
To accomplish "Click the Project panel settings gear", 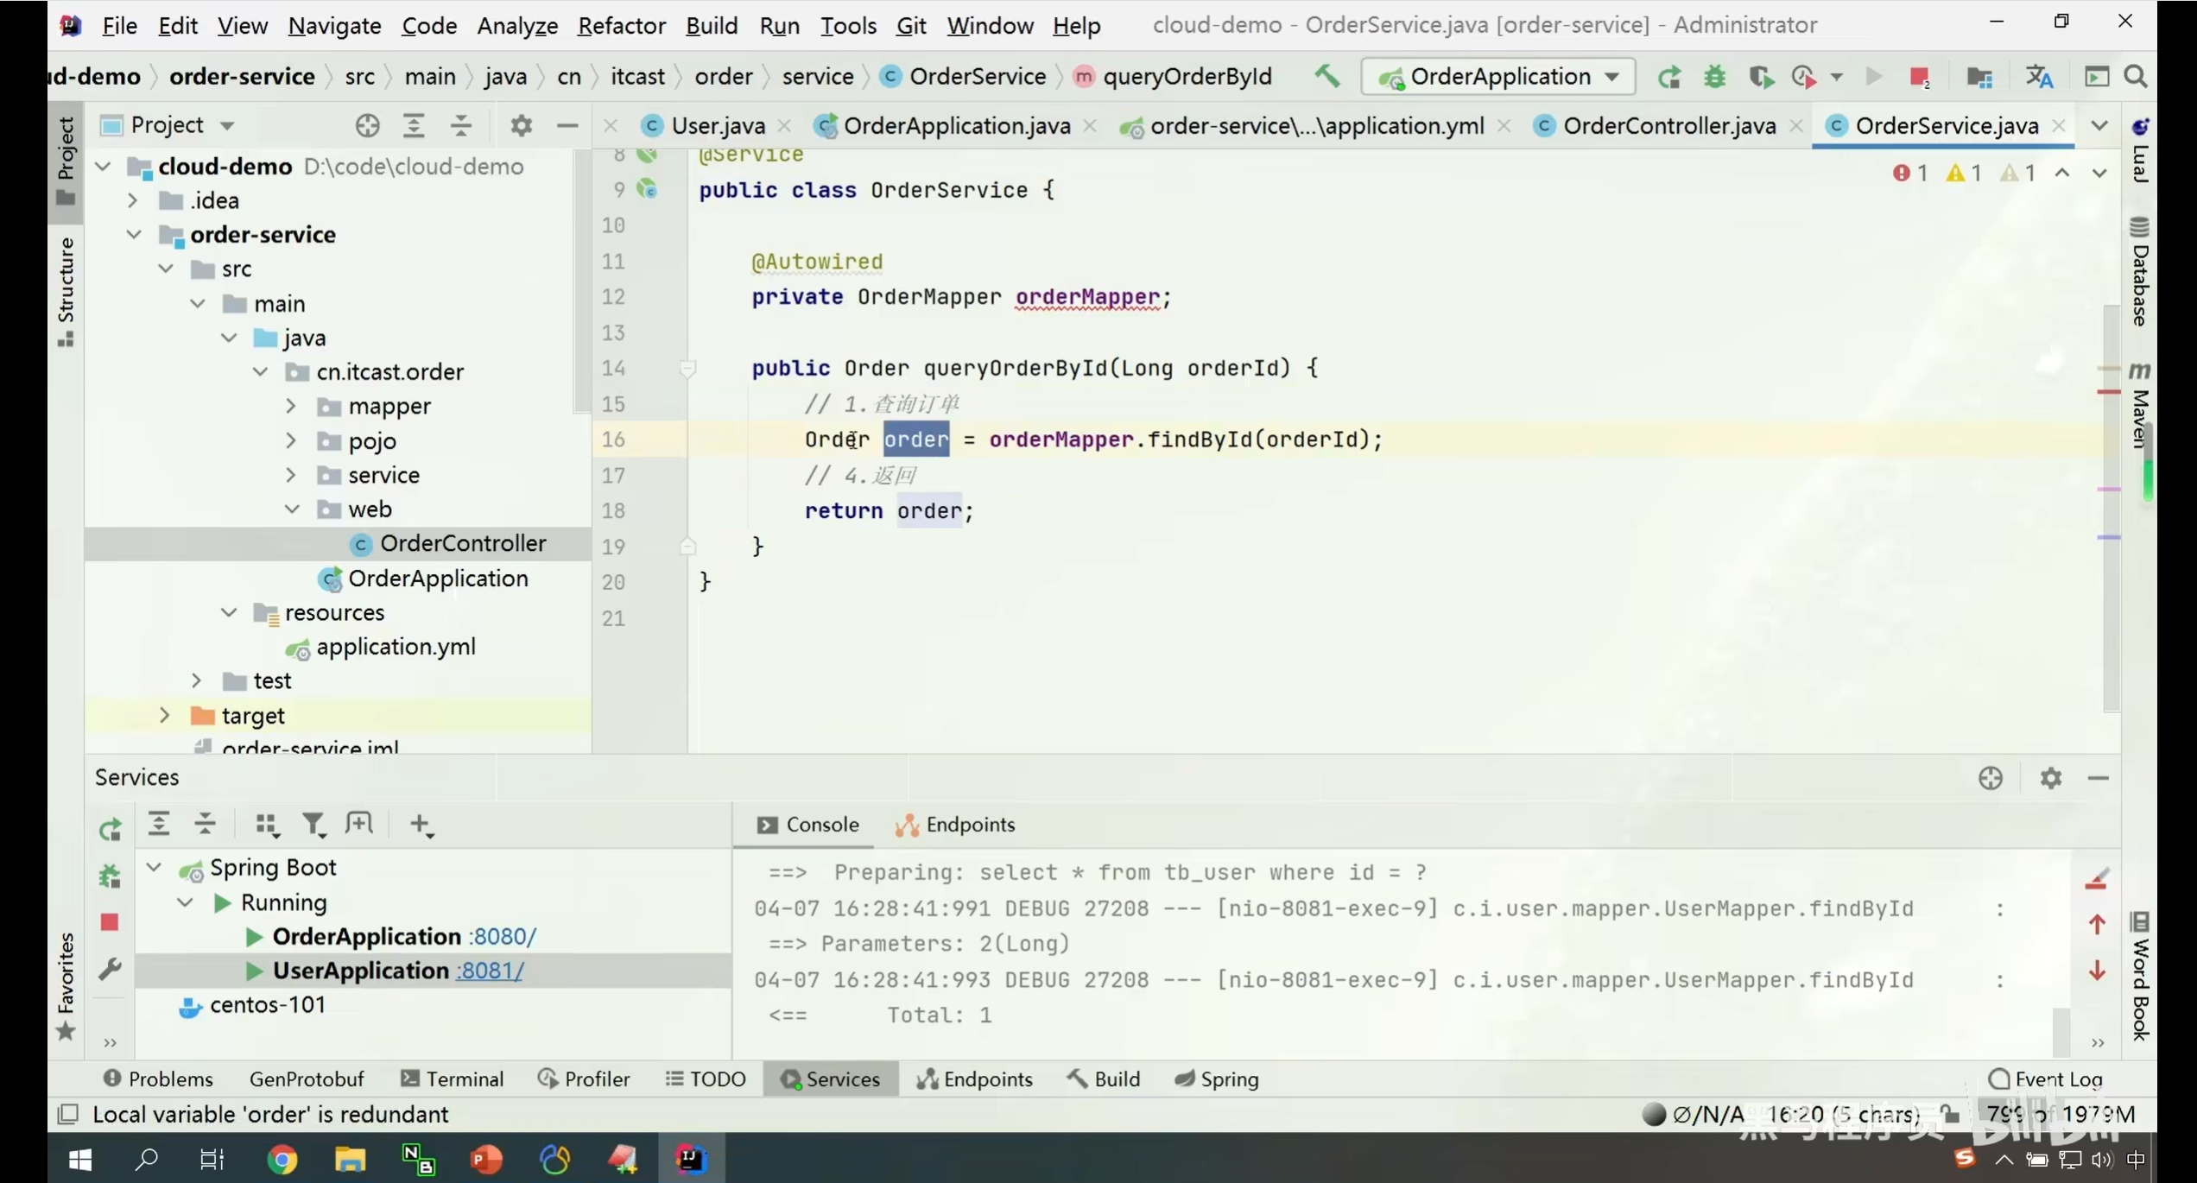I will coord(521,126).
